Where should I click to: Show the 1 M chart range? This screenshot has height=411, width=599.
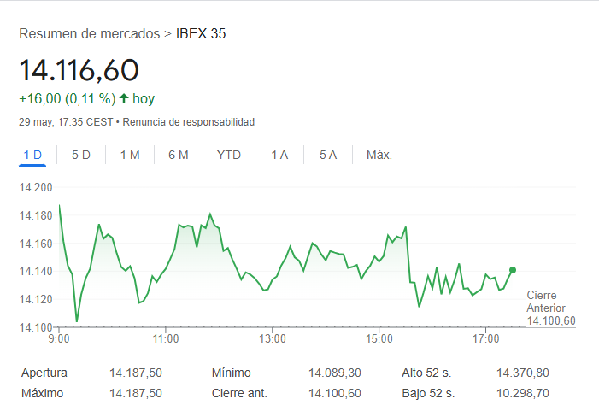pyautogui.click(x=130, y=155)
